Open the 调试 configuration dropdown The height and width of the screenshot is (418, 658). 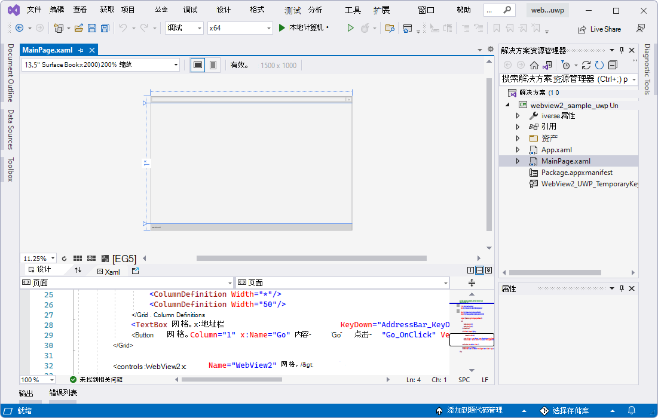point(184,28)
